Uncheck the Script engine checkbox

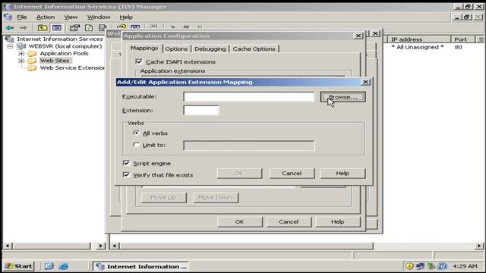click(x=126, y=163)
